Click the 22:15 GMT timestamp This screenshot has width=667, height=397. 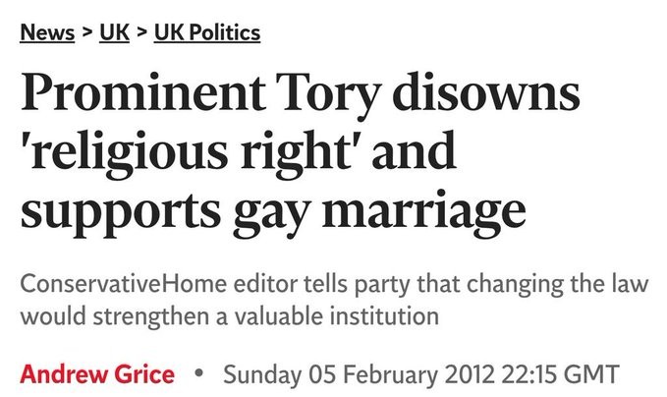pos(565,374)
